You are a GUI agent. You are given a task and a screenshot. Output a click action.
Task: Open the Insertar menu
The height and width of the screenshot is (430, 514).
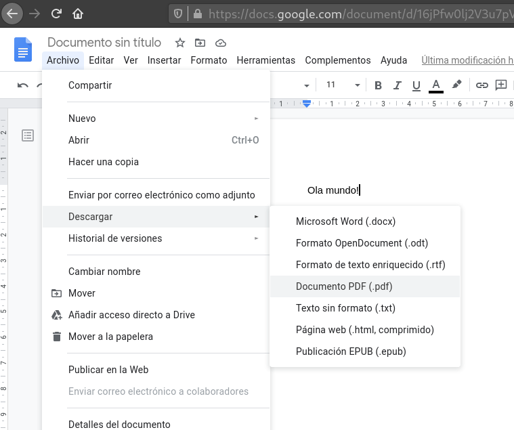click(x=164, y=60)
